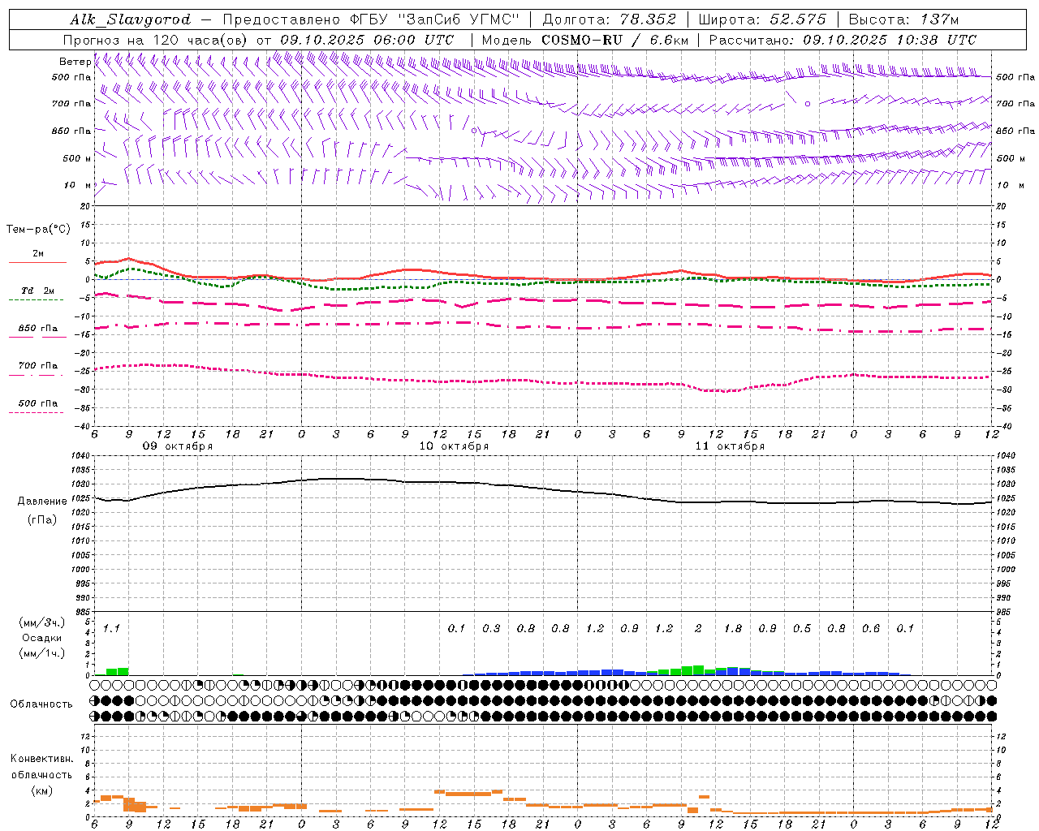This screenshot has width=1039, height=831.
Task: Click the '0.5' precipitation amount
Action: (801, 628)
